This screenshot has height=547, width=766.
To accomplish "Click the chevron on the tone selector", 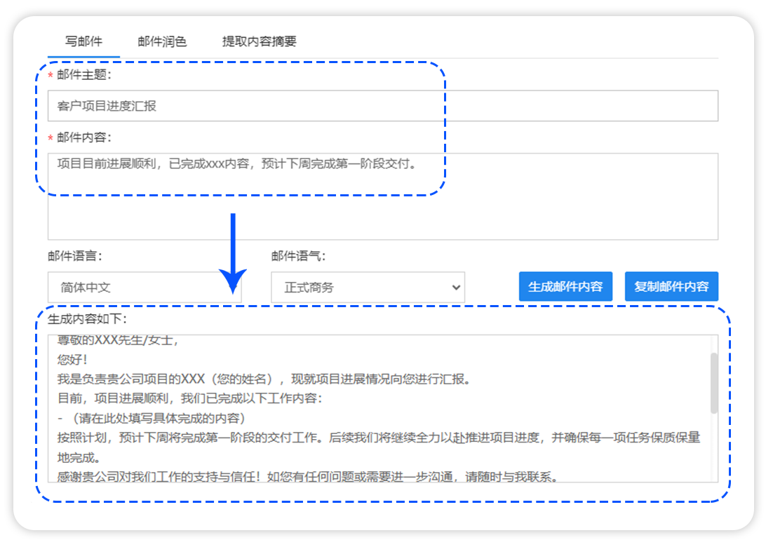I will point(457,288).
